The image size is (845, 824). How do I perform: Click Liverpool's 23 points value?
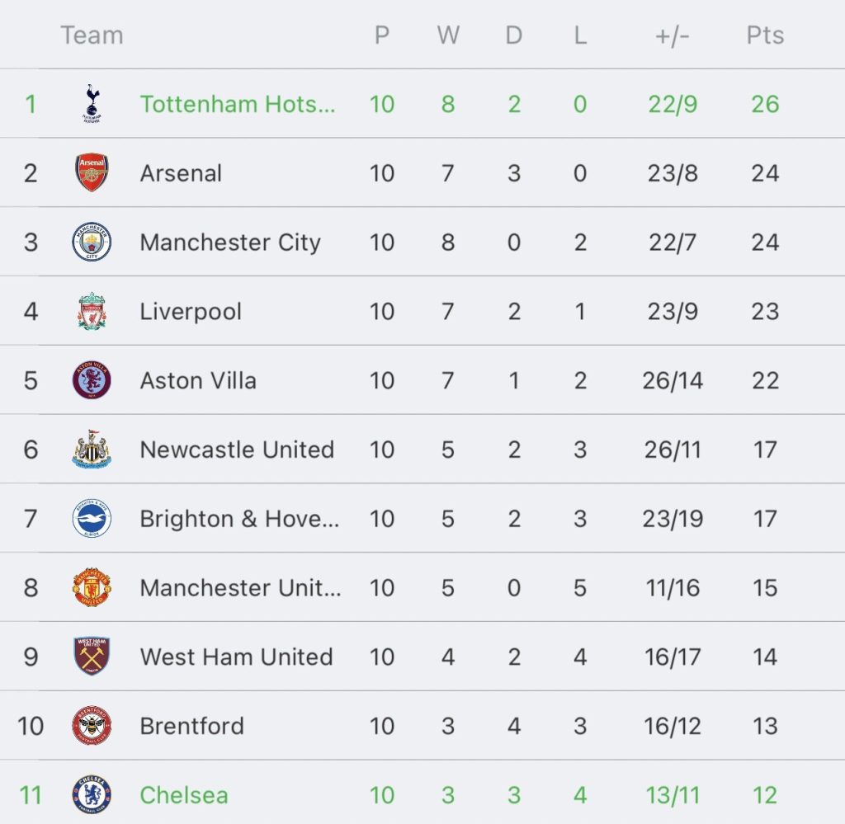coord(765,312)
